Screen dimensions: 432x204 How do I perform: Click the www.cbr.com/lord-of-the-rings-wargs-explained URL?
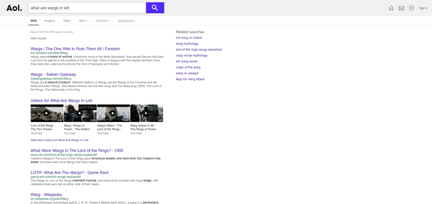click(x=63, y=154)
